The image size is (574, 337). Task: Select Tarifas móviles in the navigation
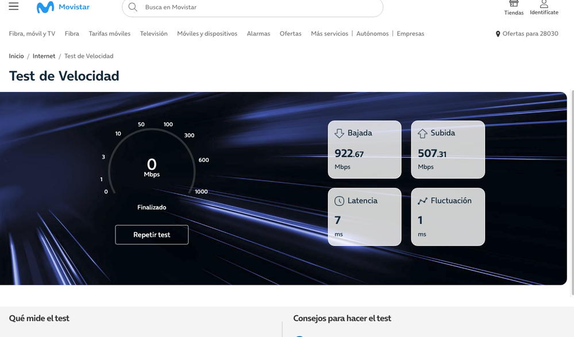pos(110,34)
